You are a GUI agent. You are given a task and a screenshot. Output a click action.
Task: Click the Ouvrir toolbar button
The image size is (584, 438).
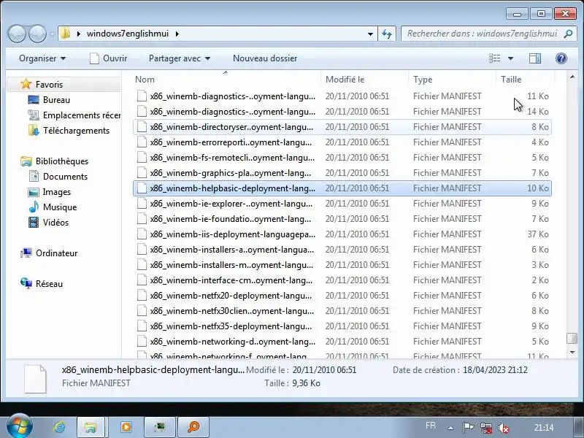click(108, 58)
